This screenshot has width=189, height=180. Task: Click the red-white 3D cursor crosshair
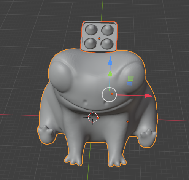click(93, 118)
